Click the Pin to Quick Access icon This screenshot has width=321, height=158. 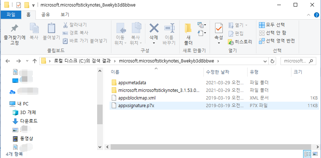click(15, 29)
